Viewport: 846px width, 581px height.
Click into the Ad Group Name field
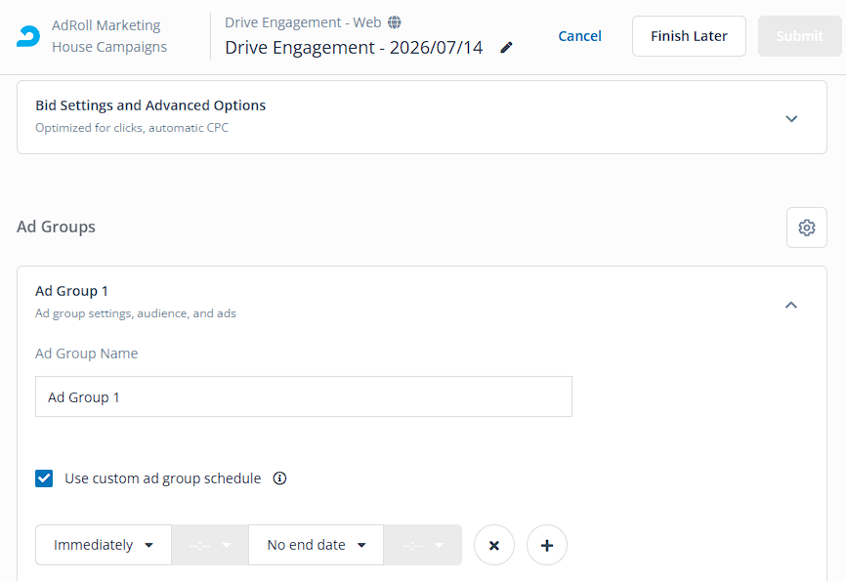(x=303, y=396)
